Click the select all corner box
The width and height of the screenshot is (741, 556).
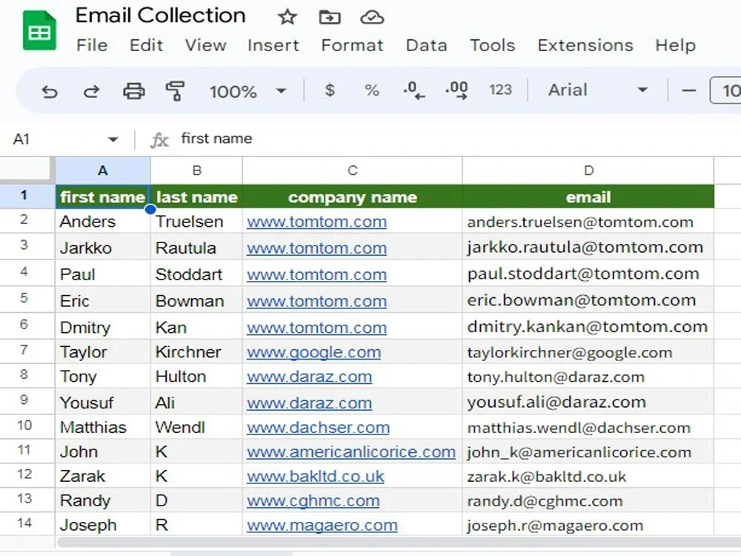26,170
